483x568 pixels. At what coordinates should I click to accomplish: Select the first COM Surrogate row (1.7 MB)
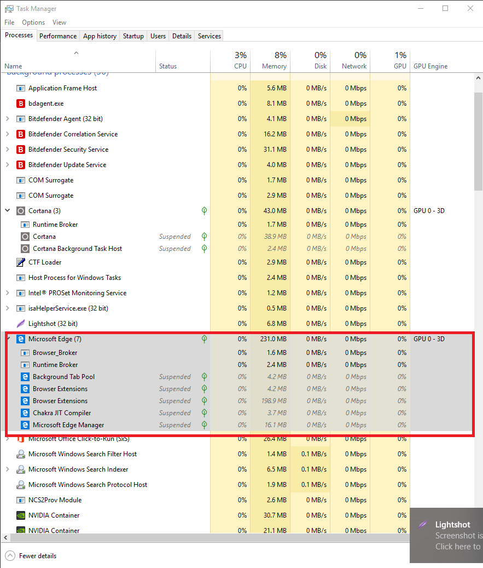(x=237, y=180)
